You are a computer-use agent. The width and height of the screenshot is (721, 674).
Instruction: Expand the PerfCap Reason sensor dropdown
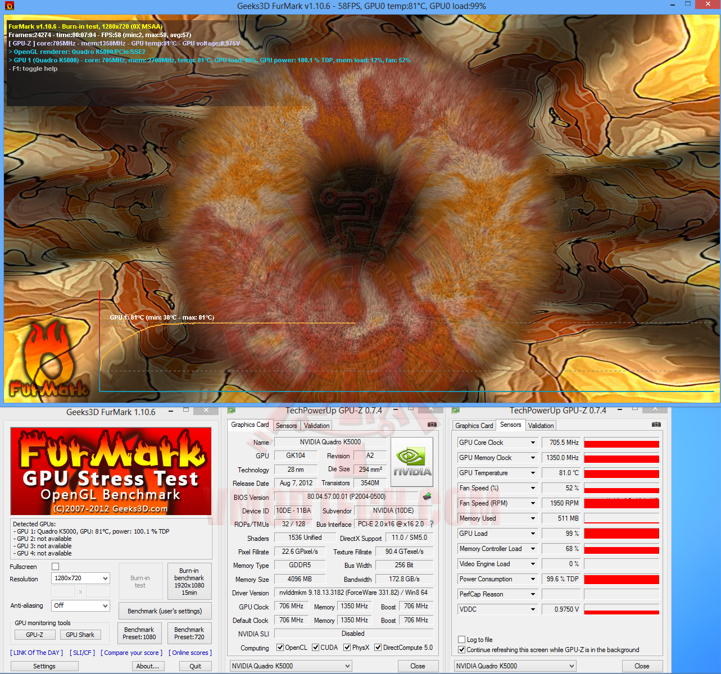coord(533,594)
